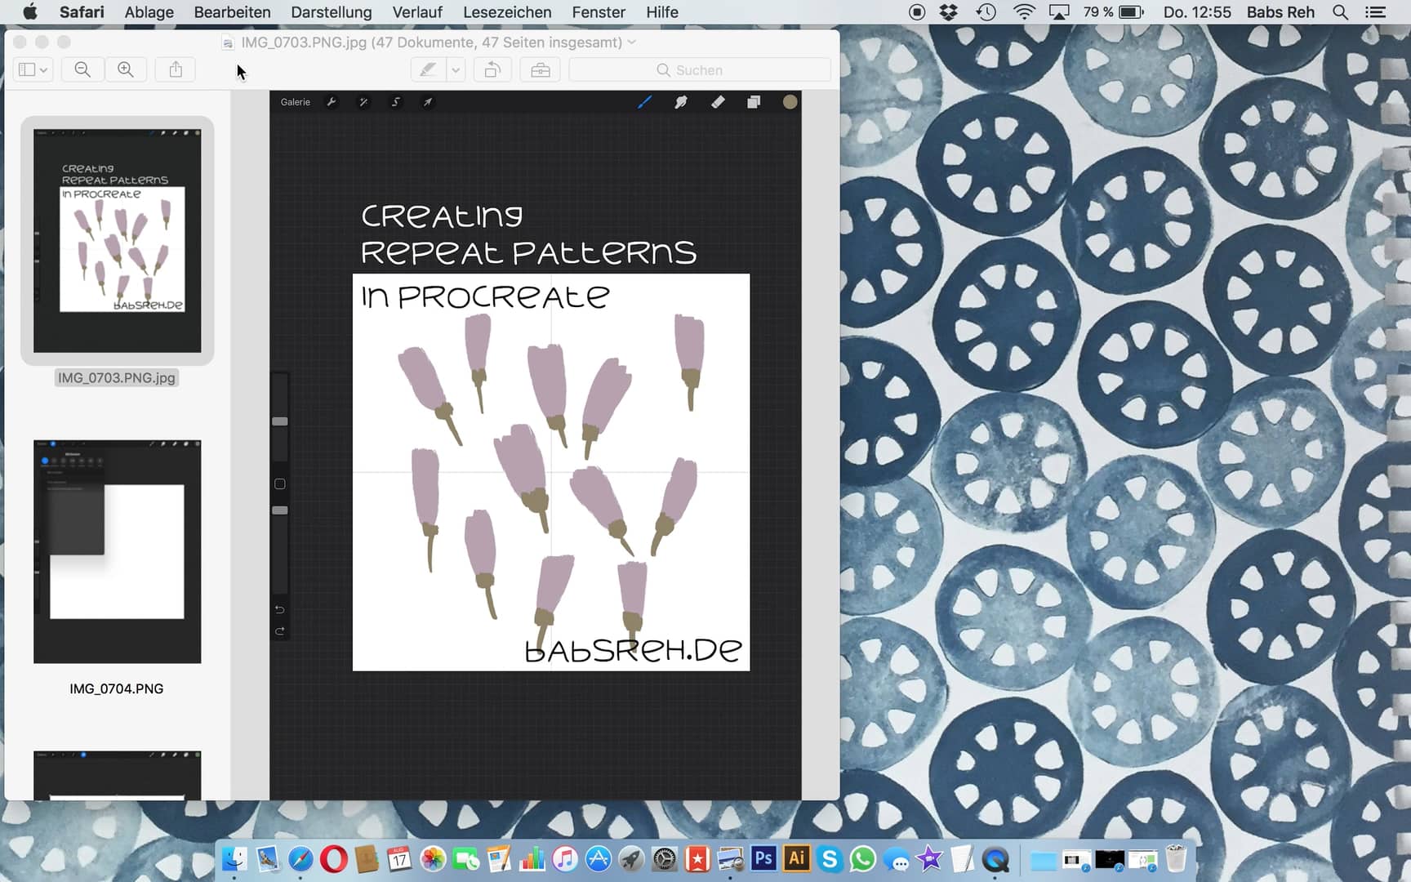Select the Eraser tool in the Procreate screenshot
Viewport: 1411px width, 882px height.
(x=718, y=102)
